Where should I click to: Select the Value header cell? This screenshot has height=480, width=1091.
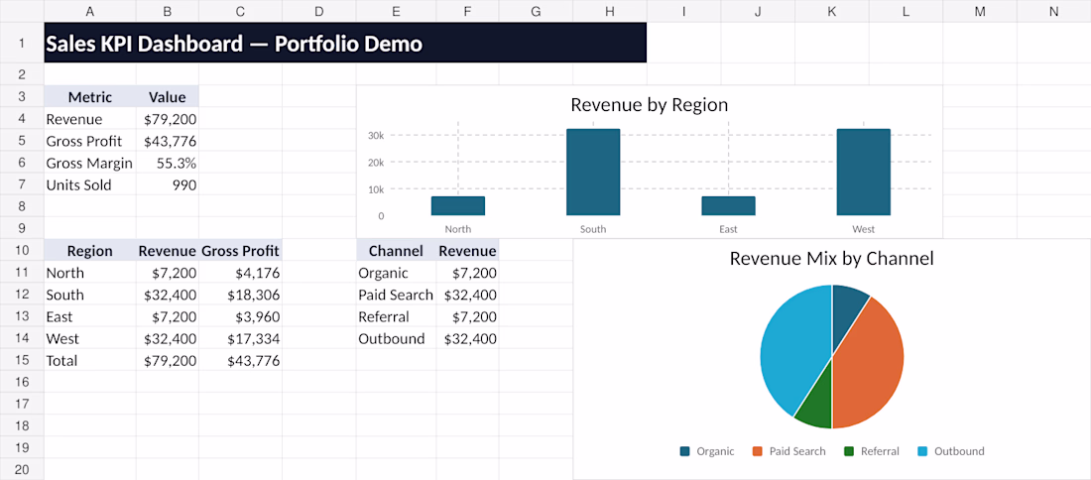168,97
